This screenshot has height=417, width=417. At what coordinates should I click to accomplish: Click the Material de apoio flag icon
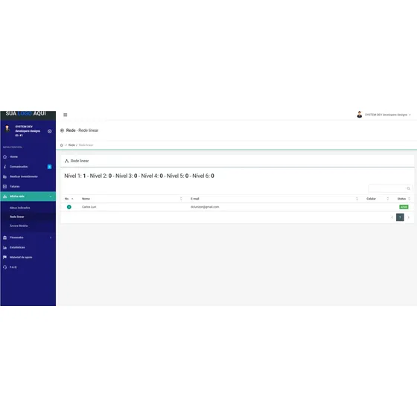(x=4, y=257)
